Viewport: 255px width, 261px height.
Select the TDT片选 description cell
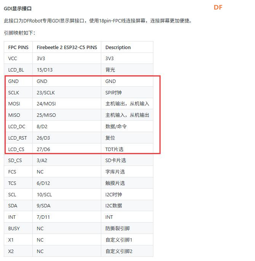(114, 149)
